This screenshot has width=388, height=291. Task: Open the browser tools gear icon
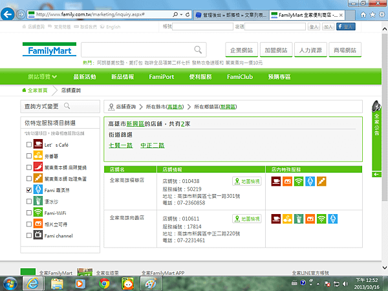coord(382,15)
